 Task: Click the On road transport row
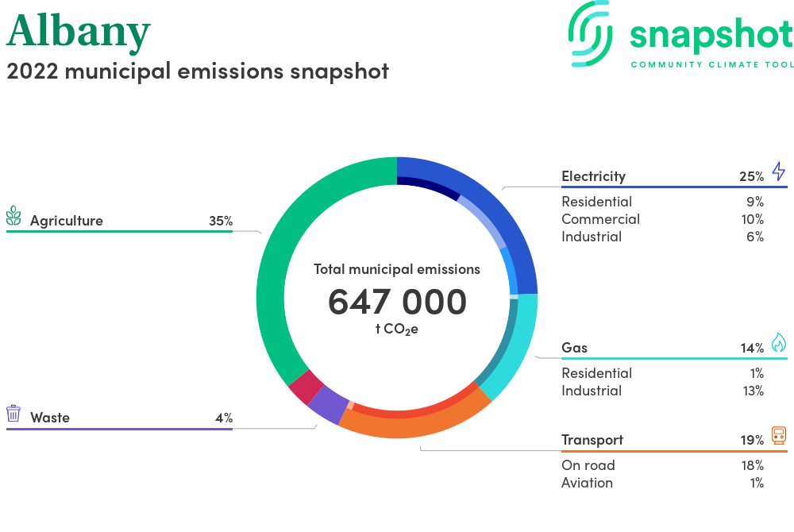pos(662,465)
